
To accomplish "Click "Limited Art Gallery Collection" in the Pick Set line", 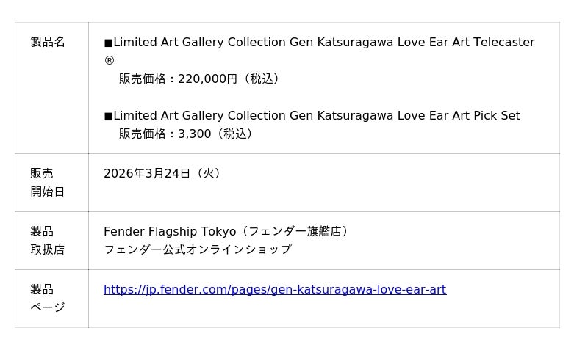I will pyautogui.click(x=199, y=116).
